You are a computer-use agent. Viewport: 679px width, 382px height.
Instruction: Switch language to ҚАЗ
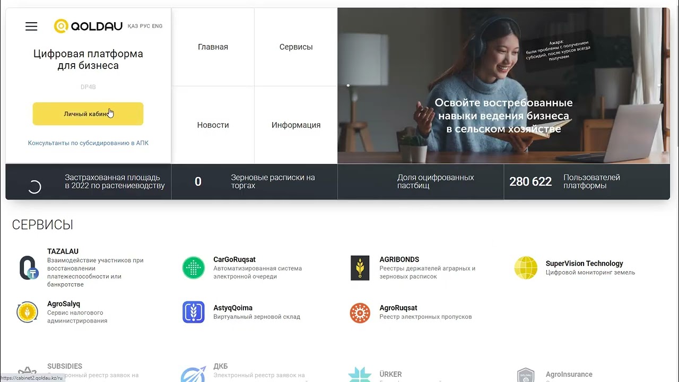point(133,26)
